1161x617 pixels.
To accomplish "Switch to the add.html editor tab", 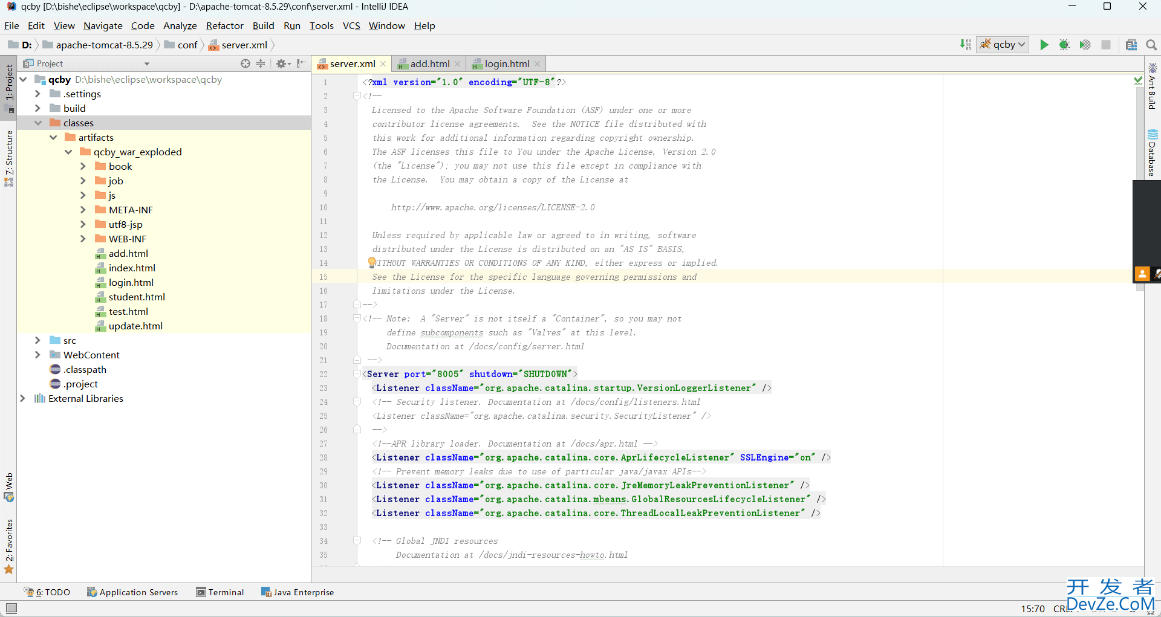I will point(429,64).
